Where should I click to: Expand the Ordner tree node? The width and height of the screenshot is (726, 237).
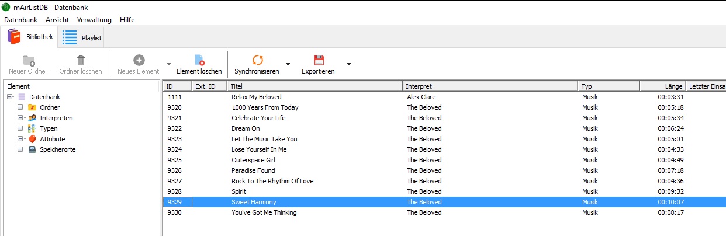coord(20,107)
